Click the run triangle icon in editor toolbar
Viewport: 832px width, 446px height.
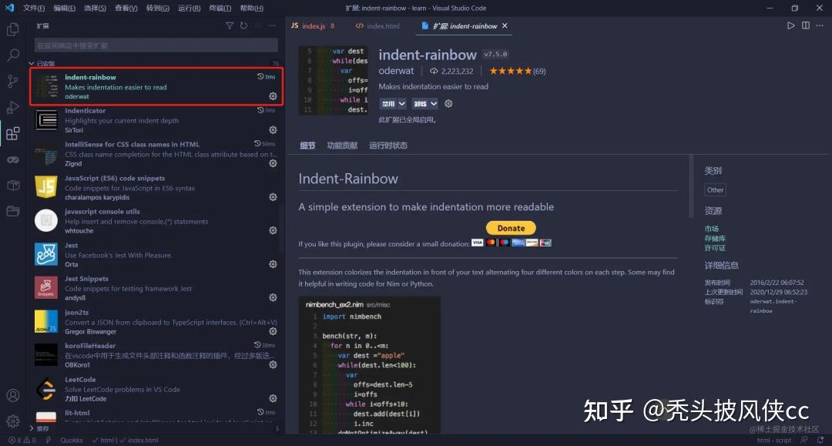[790, 25]
